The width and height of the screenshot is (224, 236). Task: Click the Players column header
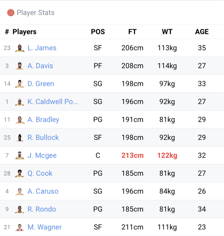coord(24,32)
